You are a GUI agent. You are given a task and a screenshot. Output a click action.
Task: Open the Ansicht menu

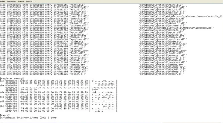tap(29, 2)
